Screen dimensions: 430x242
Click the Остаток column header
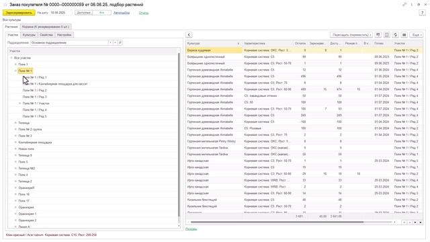point(300,43)
